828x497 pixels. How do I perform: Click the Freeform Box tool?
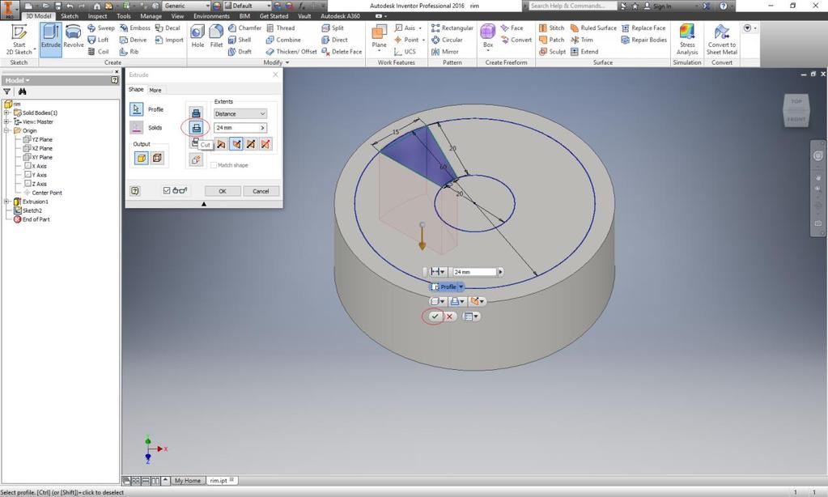pyautogui.click(x=487, y=37)
